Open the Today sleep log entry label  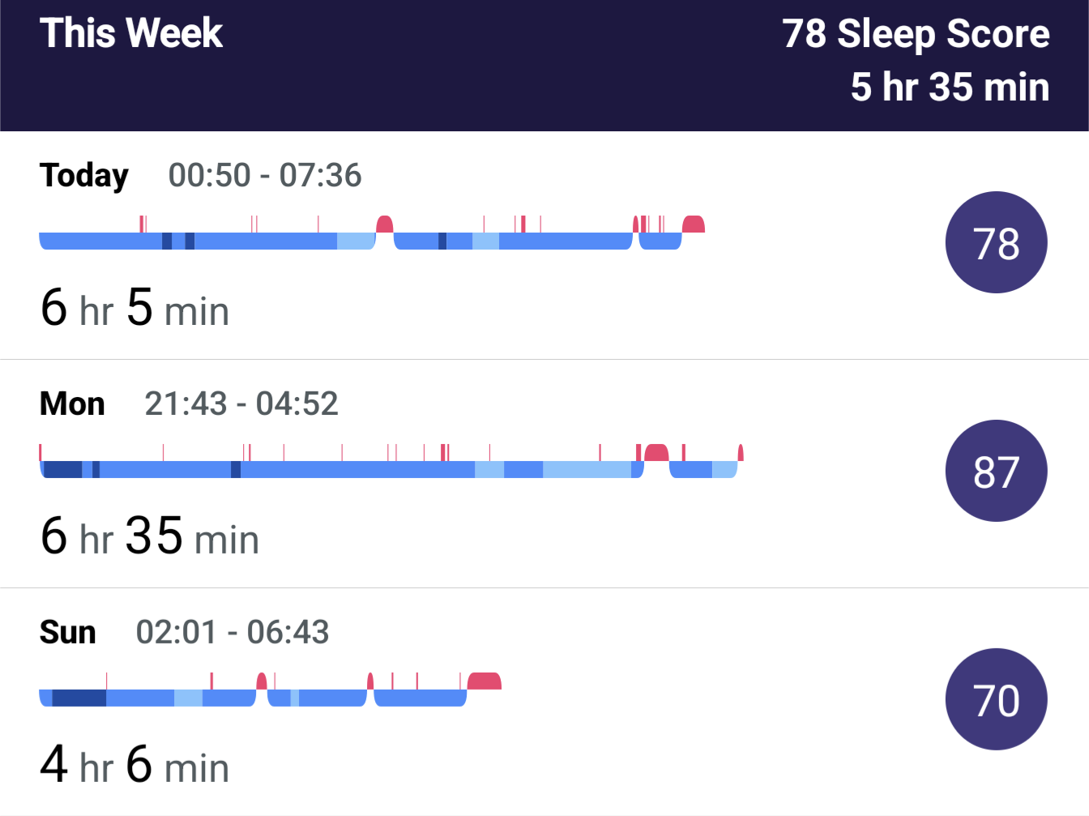point(84,175)
